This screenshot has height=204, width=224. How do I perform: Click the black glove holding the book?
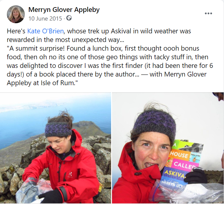196,175
